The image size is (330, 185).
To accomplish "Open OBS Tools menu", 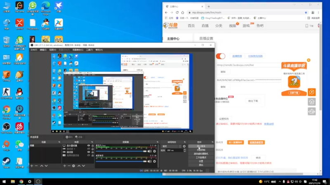I will pyautogui.click(x=90, y=50).
